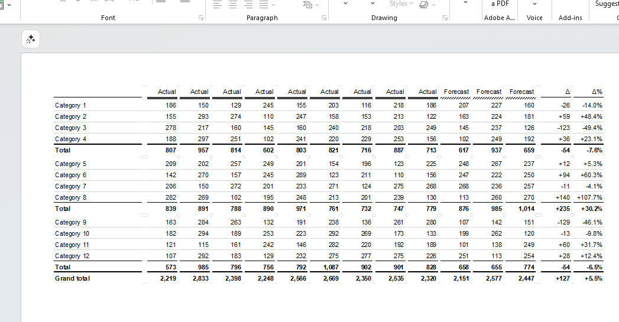Click the Add-ins button
The image size is (619, 322).
570,18
